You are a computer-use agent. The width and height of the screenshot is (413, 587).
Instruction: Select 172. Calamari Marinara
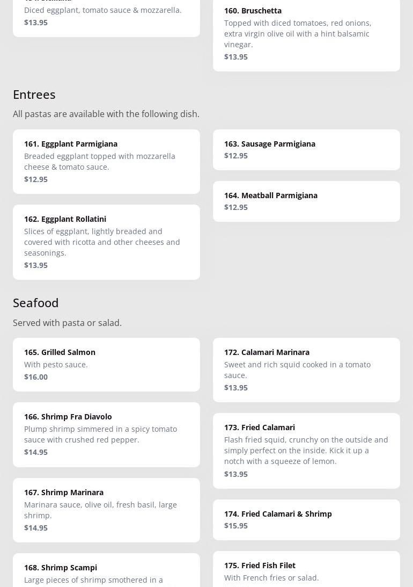(x=306, y=369)
